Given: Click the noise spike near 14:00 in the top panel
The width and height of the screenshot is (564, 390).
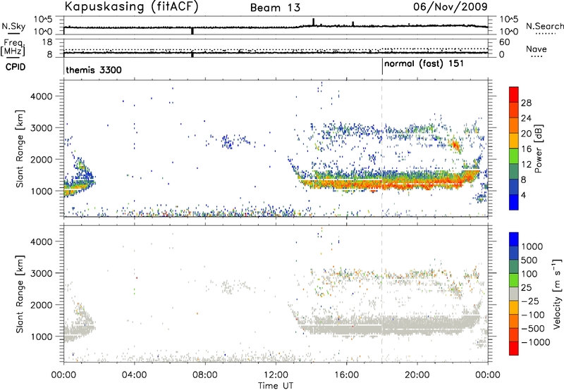Looking at the screenshot, I should click(x=313, y=22).
